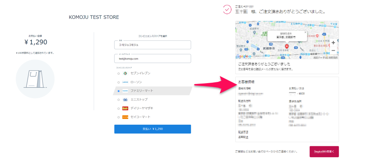Click the Daily Yamazaki logo icon
This screenshot has width=368, height=163.
click(125, 108)
